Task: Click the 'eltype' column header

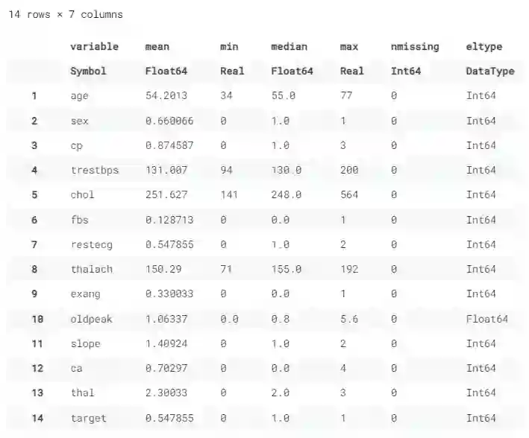Action: pos(484,46)
